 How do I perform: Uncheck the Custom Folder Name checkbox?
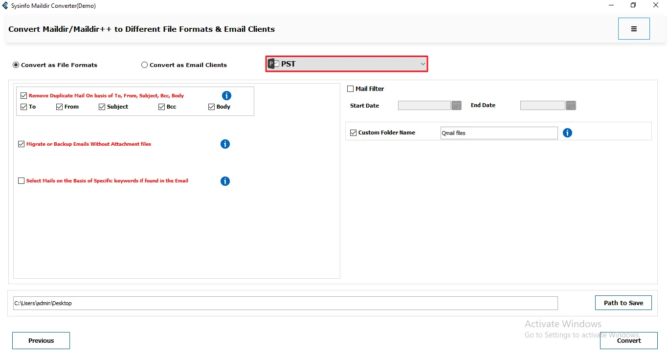click(354, 133)
